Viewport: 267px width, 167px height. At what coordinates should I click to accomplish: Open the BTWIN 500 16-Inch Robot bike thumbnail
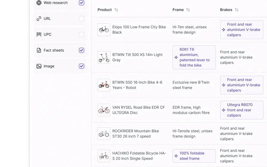[104, 85]
